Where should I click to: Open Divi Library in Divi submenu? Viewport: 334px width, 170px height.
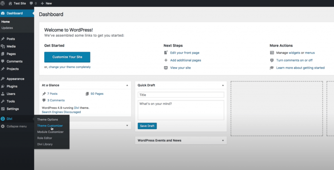pos(45,144)
